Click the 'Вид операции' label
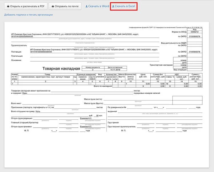214x172 pixels. click(180, 70)
